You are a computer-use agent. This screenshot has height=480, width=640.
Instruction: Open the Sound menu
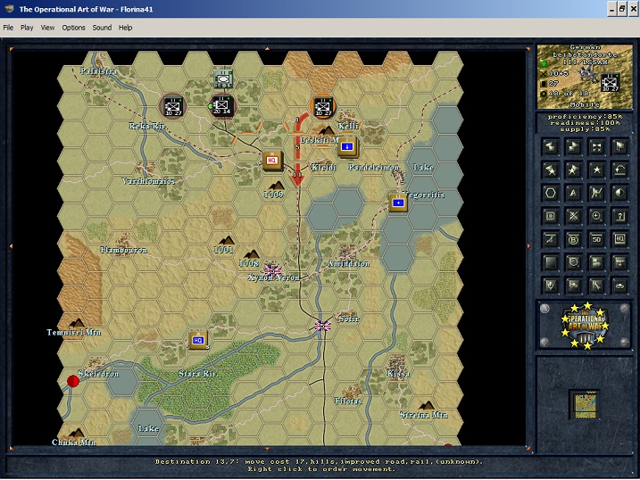point(102,28)
